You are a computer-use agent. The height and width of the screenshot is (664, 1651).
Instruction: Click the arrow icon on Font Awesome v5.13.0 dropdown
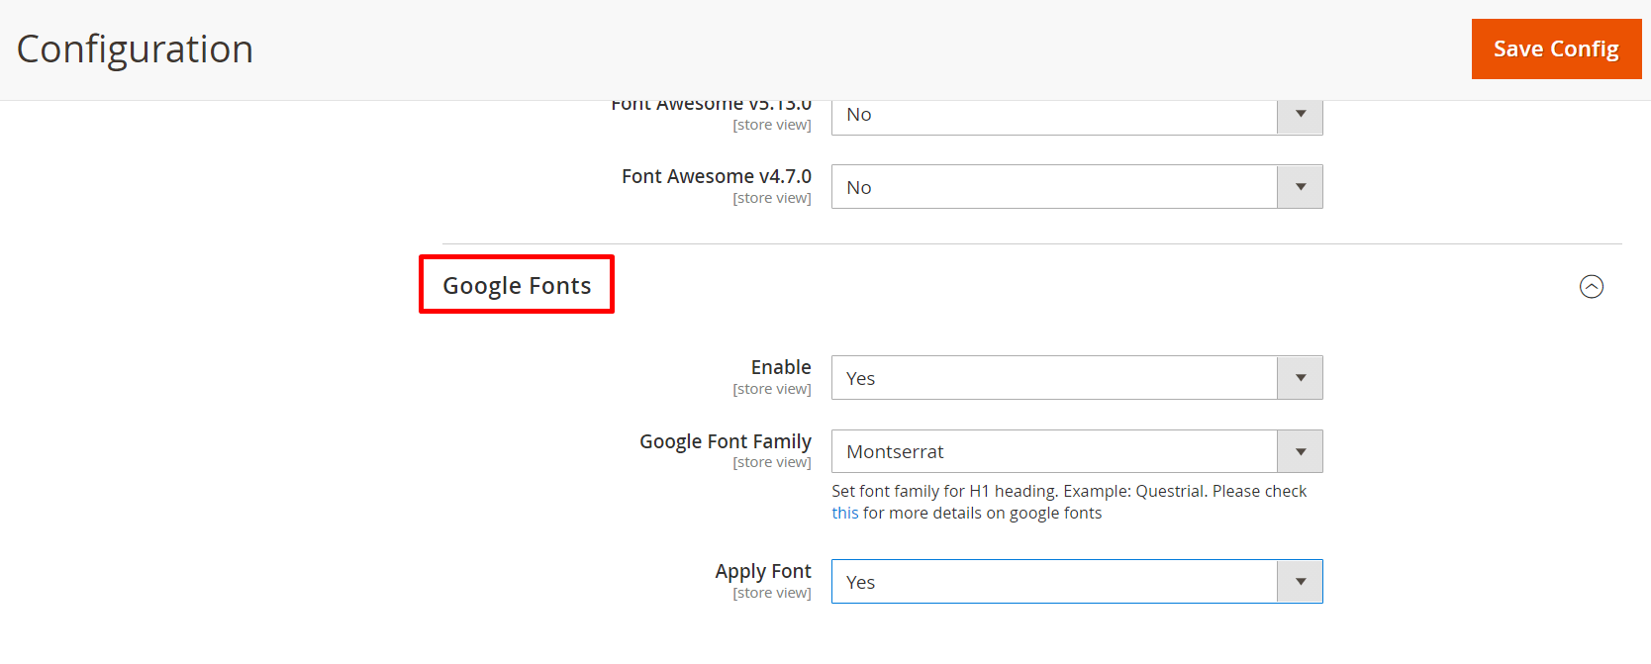tap(1300, 115)
